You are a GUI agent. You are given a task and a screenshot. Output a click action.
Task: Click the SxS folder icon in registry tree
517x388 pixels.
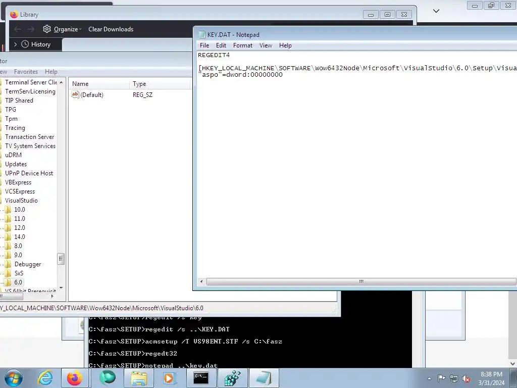click(8, 273)
